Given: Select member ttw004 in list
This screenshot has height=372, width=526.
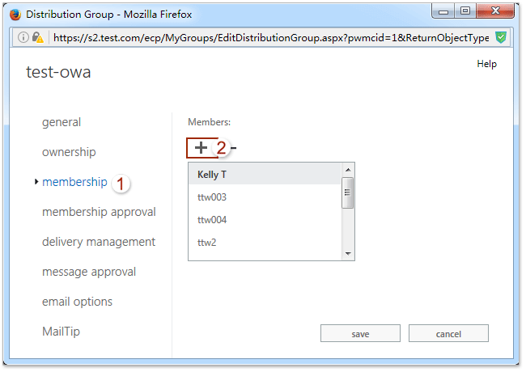Looking at the screenshot, I should (265, 220).
